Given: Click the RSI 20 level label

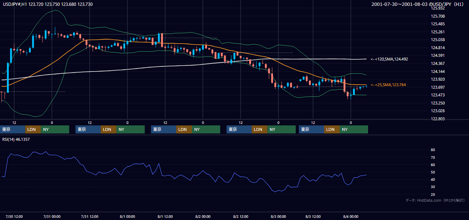Looking at the screenshot, I should tap(433, 194).
